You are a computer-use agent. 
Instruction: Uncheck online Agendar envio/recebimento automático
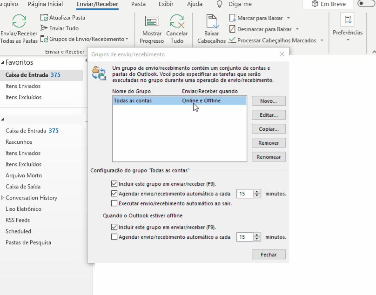click(114, 193)
